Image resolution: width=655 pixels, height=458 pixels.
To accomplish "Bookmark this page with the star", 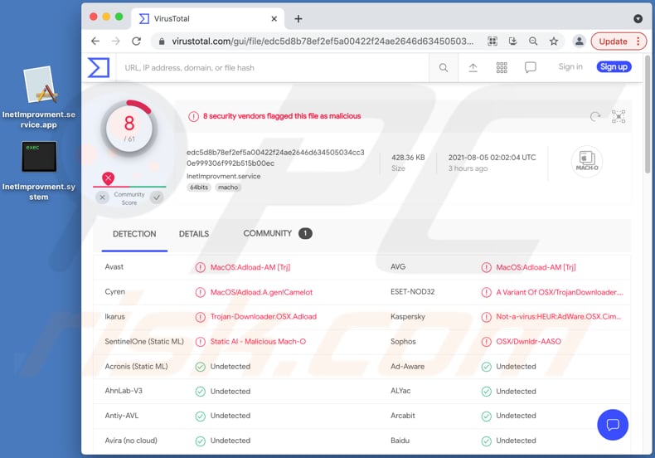I will pos(554,41).
